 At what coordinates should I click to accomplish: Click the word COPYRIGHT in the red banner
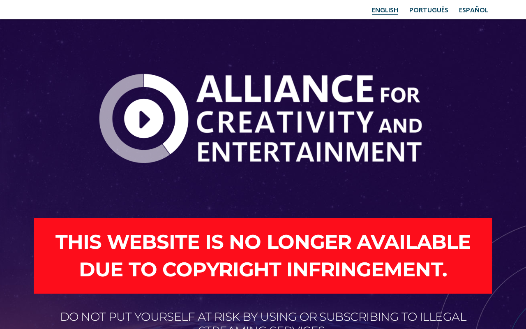coord(222,270)
